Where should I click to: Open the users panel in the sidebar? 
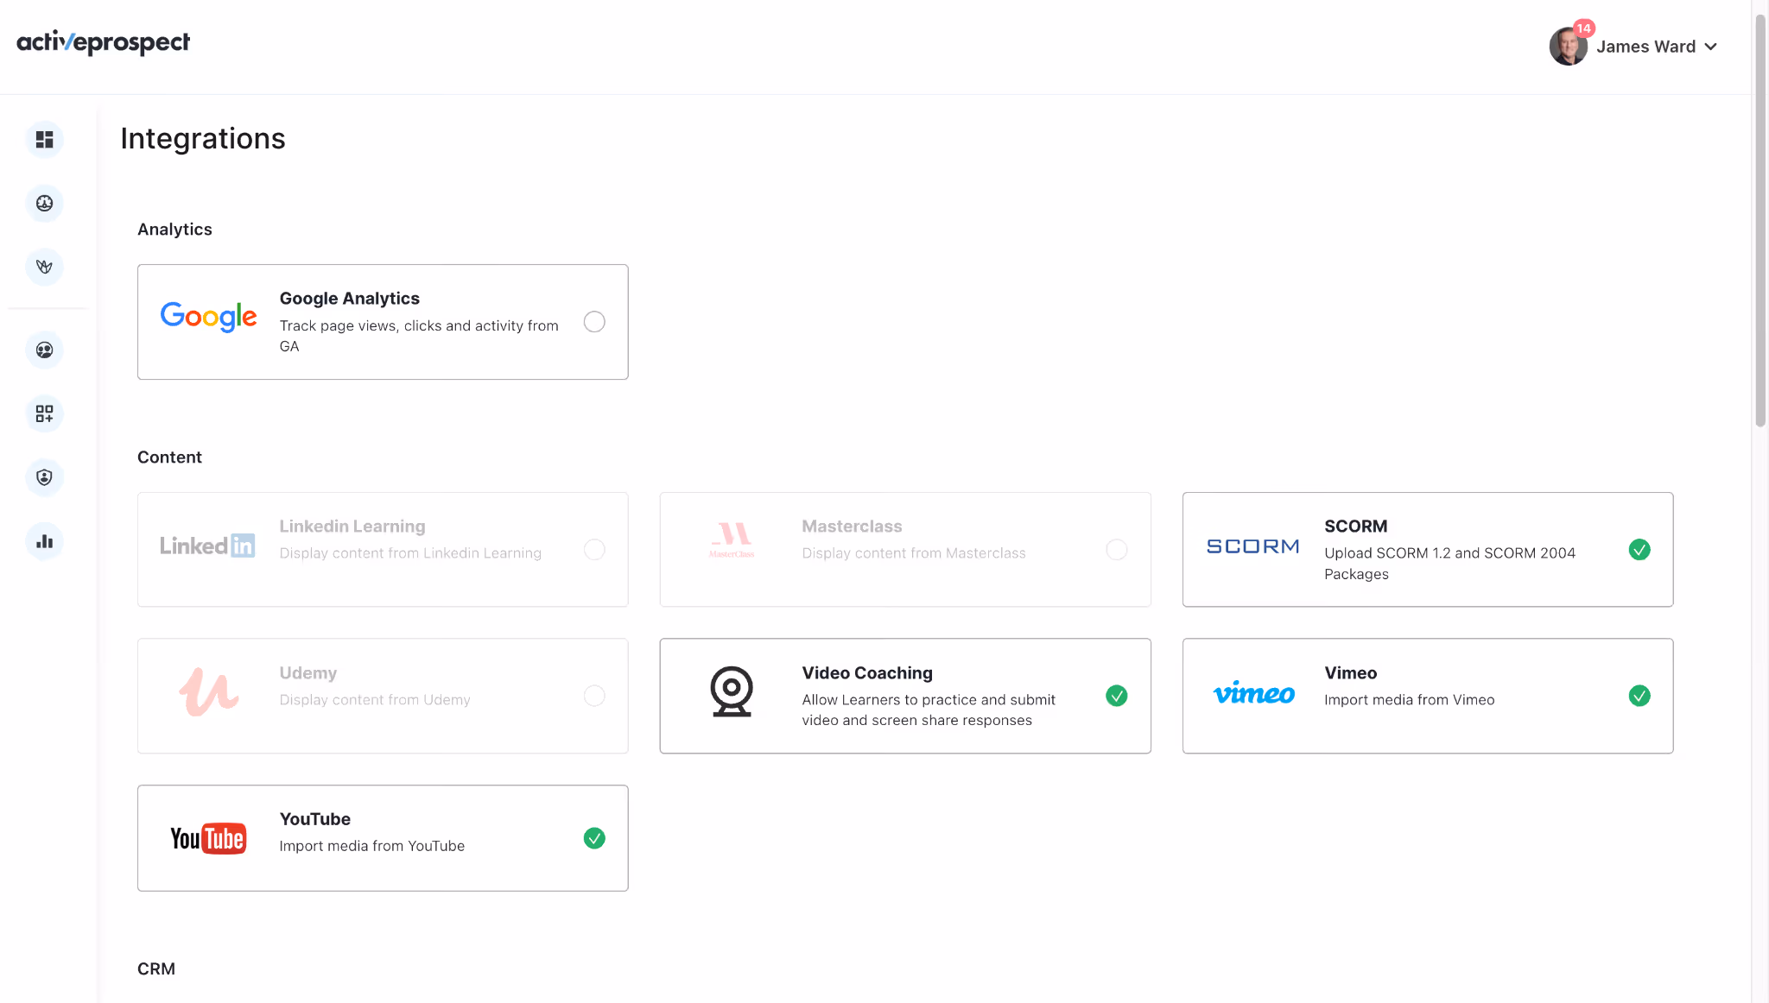[44, 350]
